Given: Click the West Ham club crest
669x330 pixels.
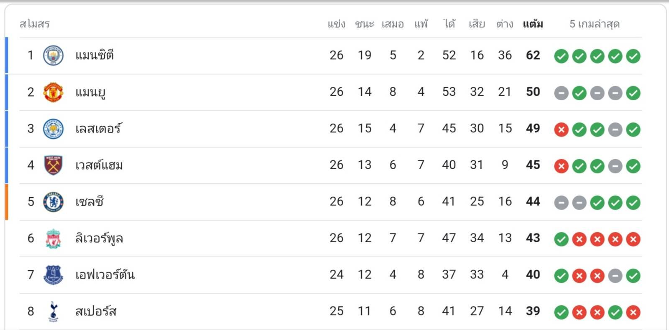Looking at the screenshot, I should [53, 165].
